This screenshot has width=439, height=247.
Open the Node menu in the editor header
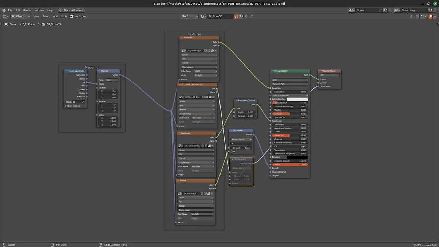64,16
